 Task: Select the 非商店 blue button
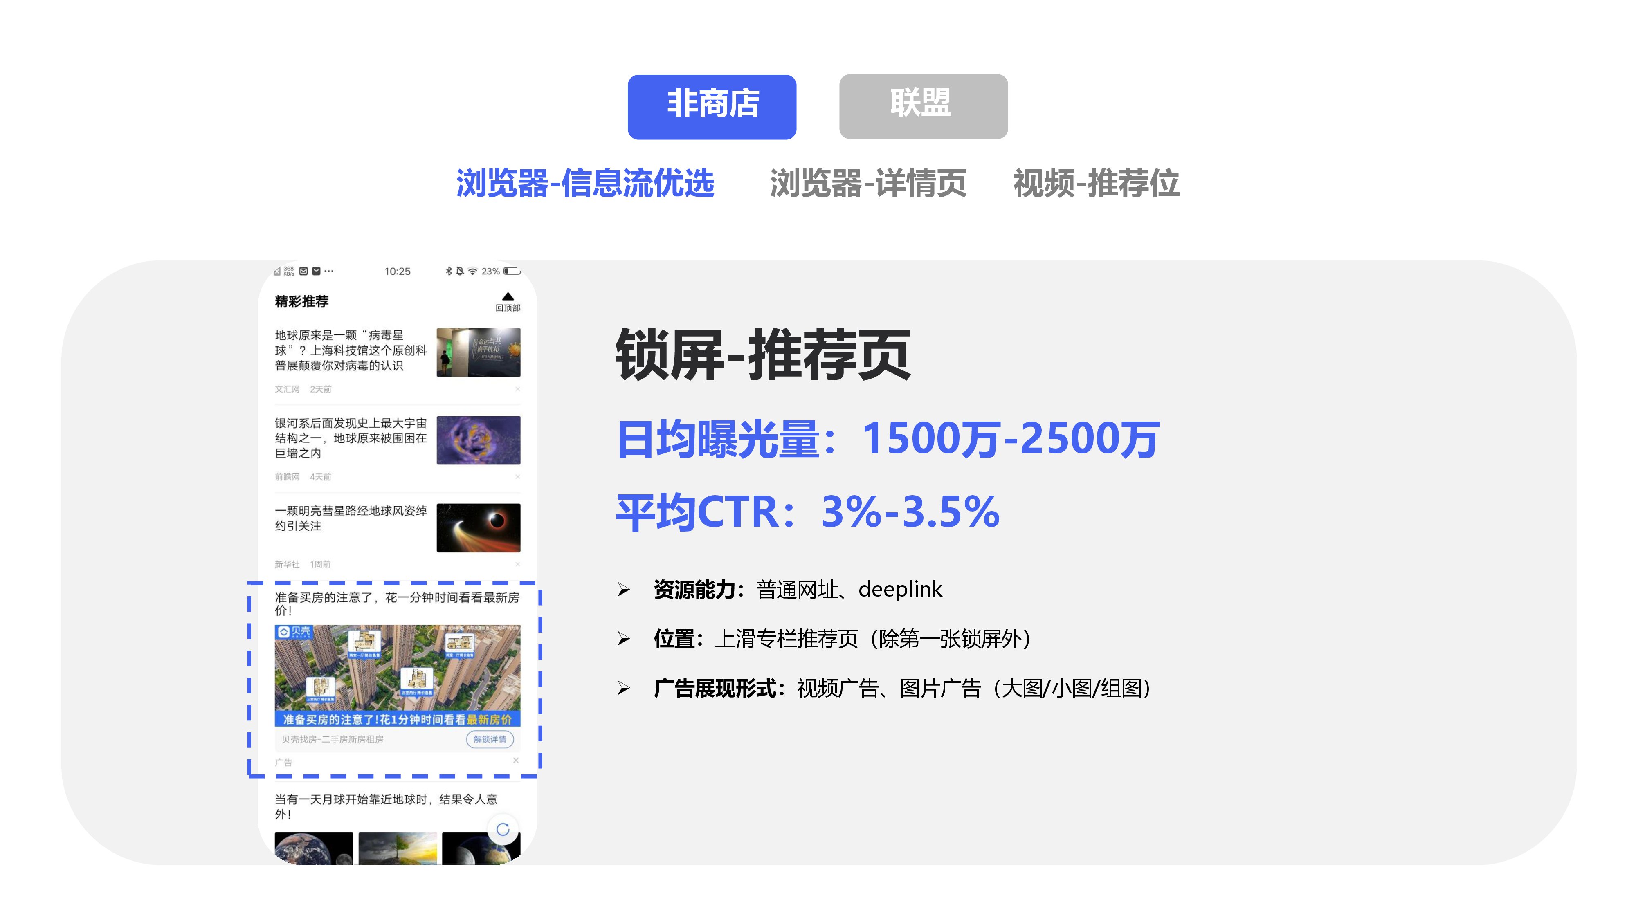(712, 107)
